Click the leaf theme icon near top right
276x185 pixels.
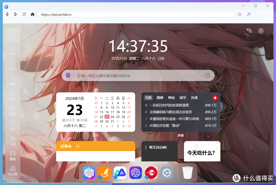(249, 31)
